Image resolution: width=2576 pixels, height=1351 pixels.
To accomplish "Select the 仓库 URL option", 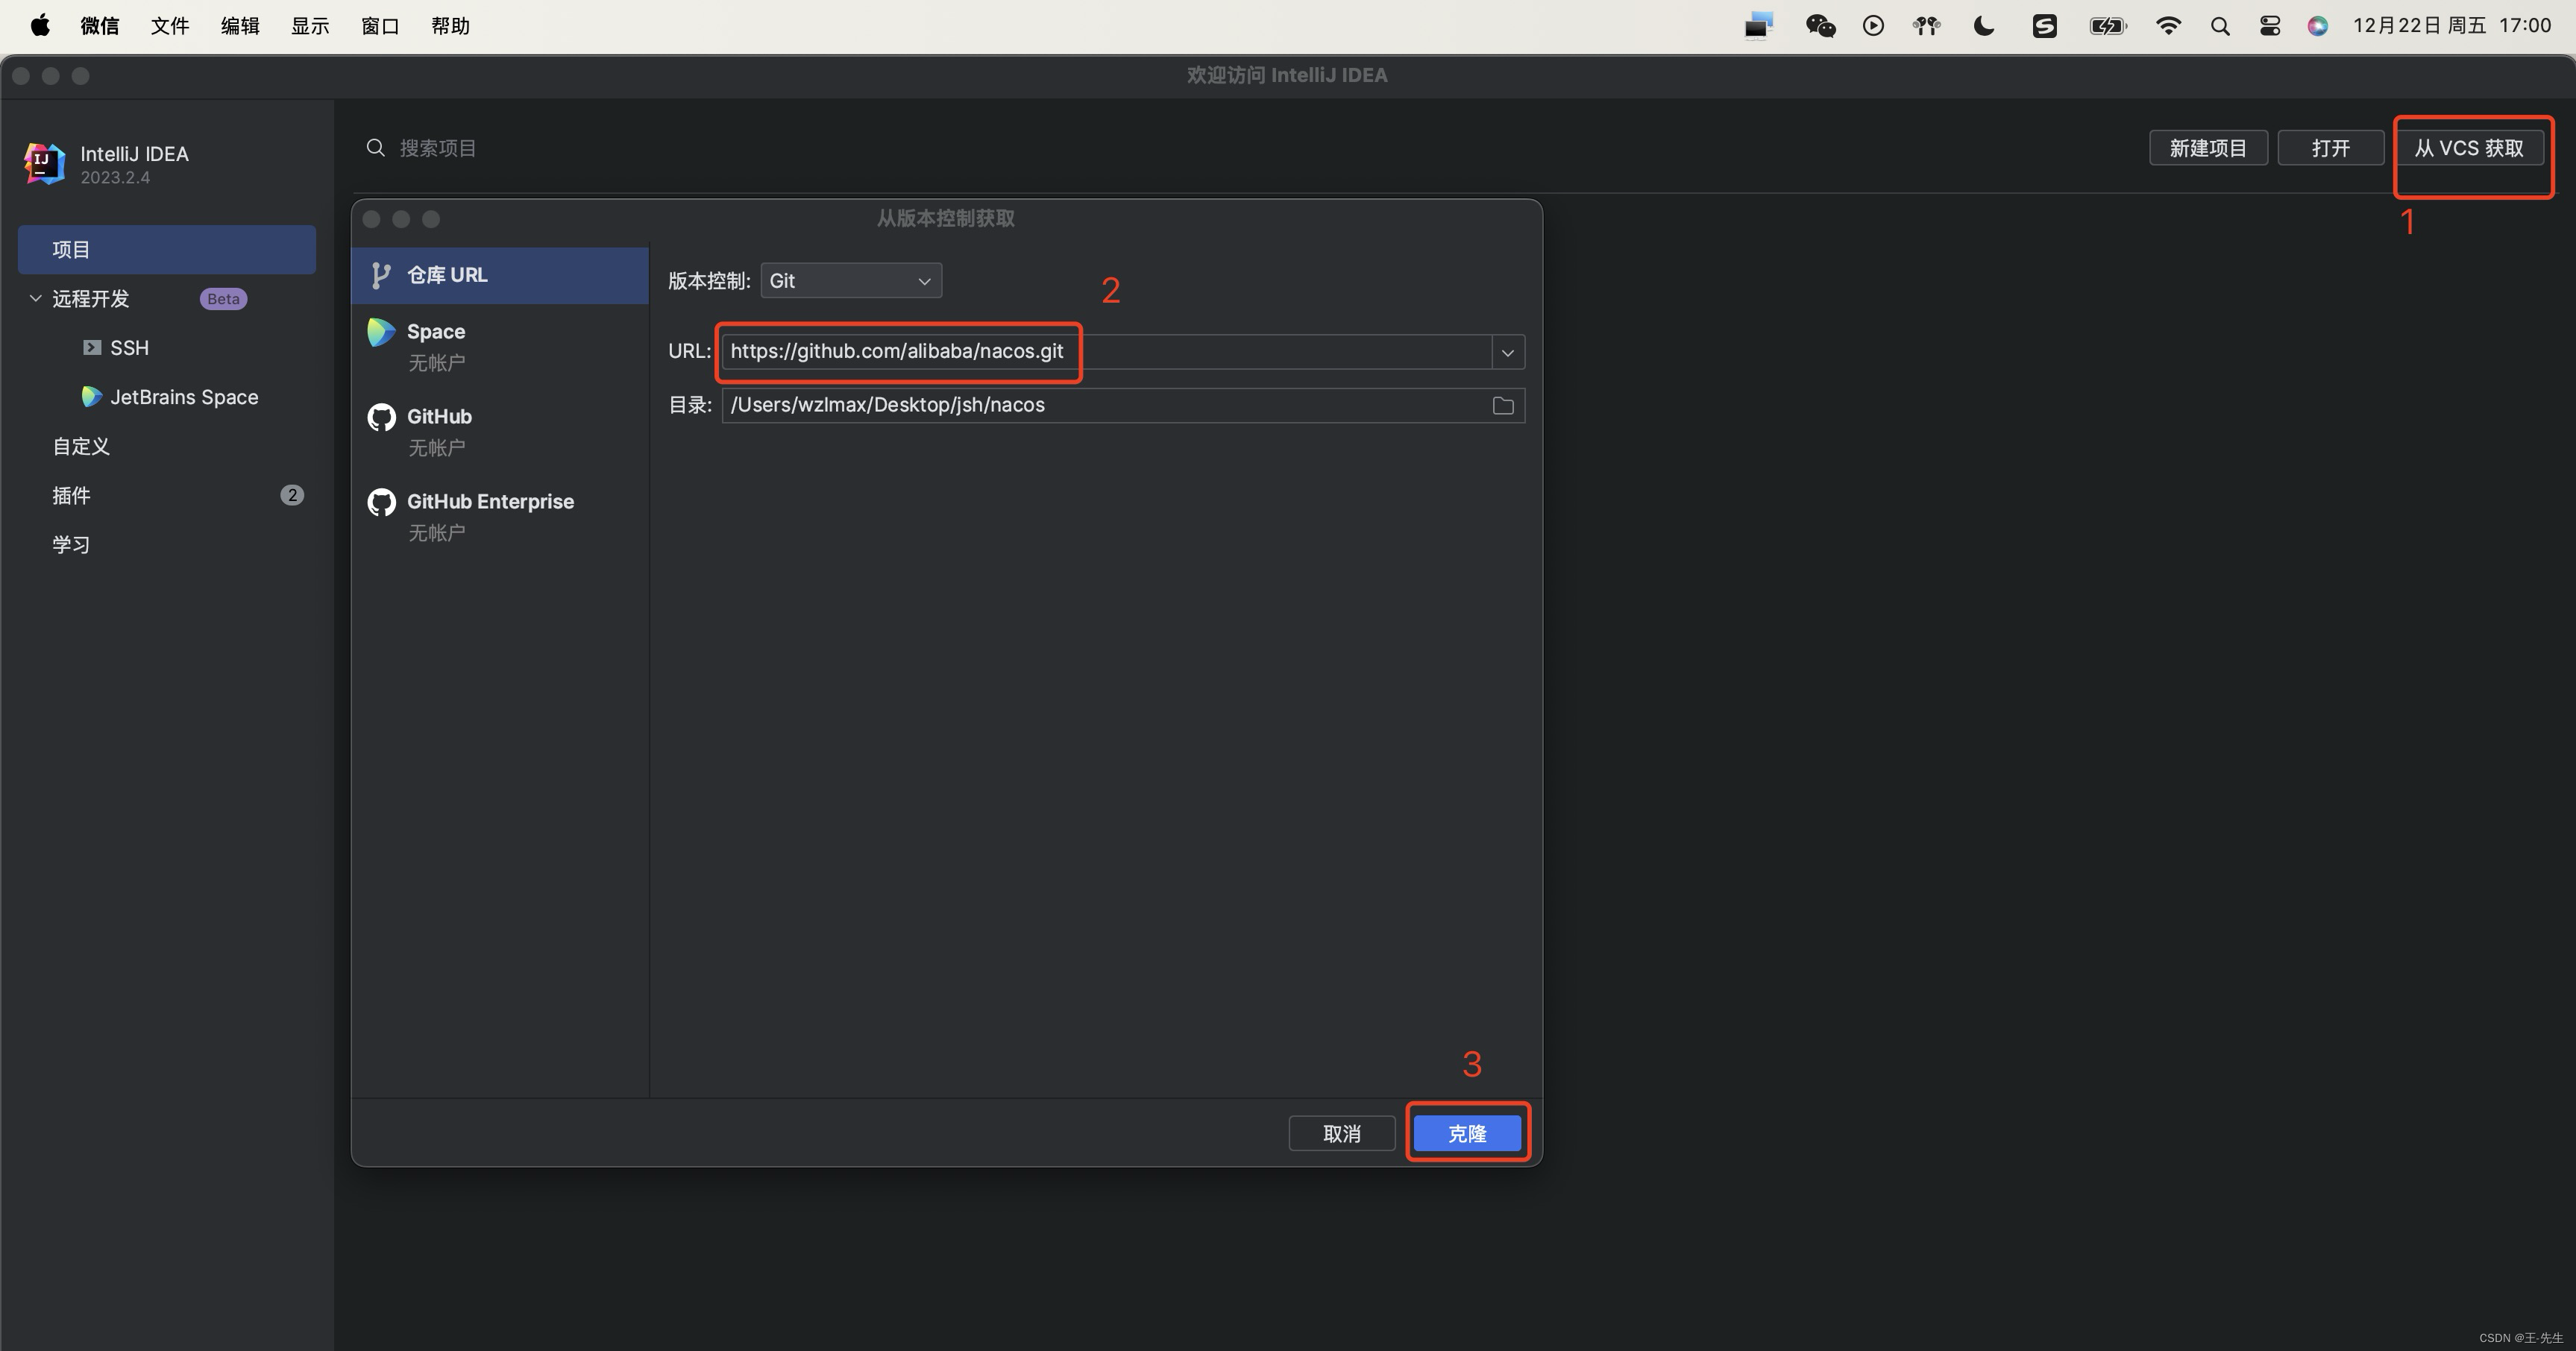I will point(500,275).
